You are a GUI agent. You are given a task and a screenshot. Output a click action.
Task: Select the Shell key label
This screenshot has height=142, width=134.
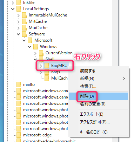point(50,59)
